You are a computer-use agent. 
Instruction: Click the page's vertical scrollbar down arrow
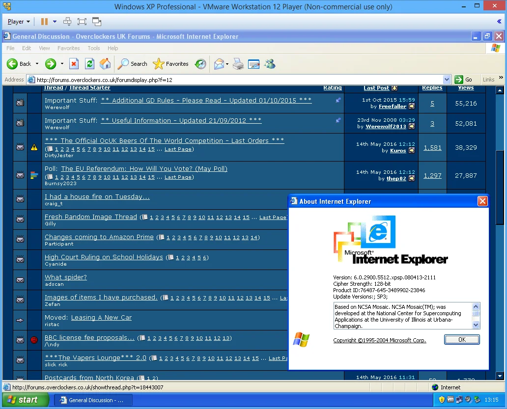pyautogui.click(x=500, y=376)
